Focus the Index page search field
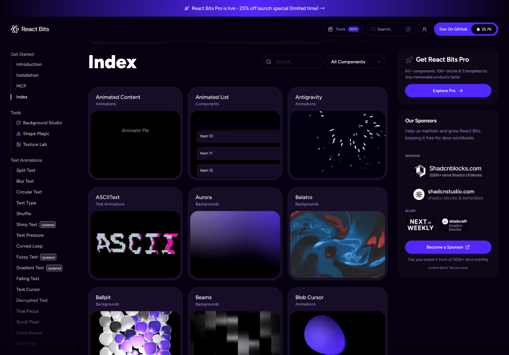The width and height of the screenshot is (509, 355). click(x=292, y=62)
